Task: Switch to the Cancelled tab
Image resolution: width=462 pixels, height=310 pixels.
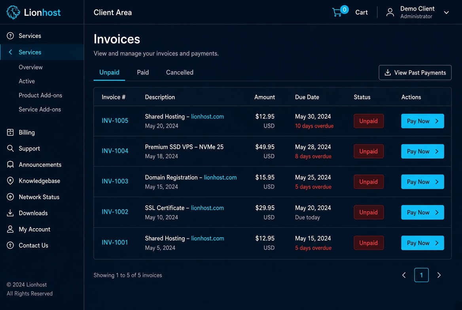Action: click(180, 72)
